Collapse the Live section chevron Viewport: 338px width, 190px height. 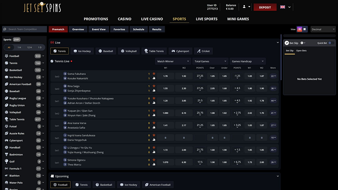click(278, 42)
